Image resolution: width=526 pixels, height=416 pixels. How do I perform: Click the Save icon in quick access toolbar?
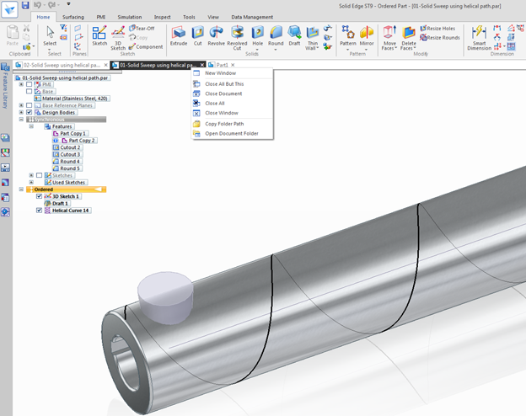[25, 5]
